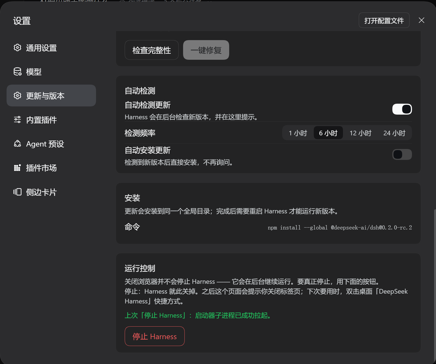Click the Agent 预设 icon
The height and width of the screenshot is (364, 436).
point(17,144)
